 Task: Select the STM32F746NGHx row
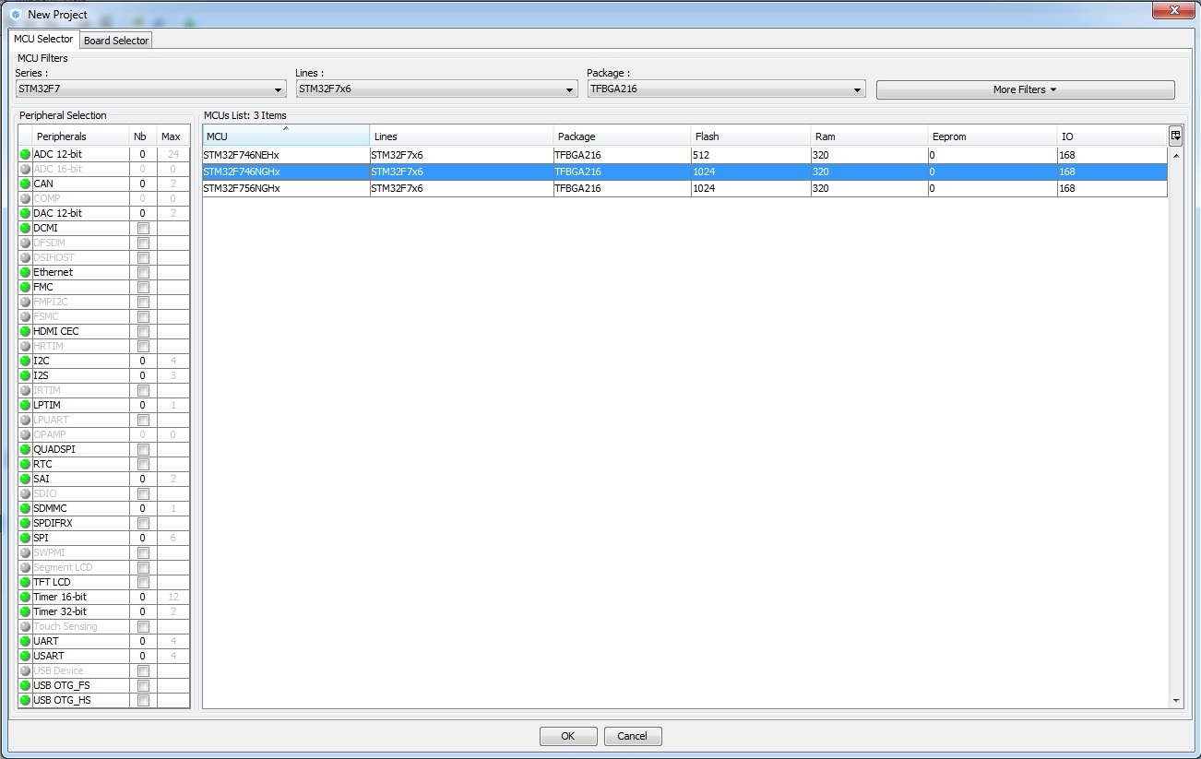coord(684,172)
